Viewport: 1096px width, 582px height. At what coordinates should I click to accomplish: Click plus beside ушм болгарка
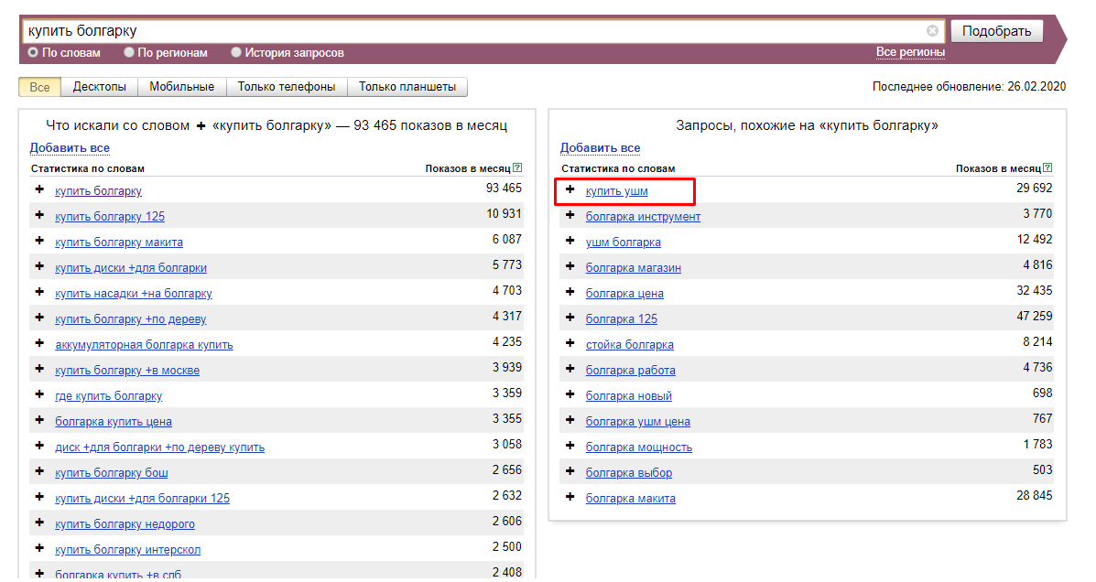[570, 241]
